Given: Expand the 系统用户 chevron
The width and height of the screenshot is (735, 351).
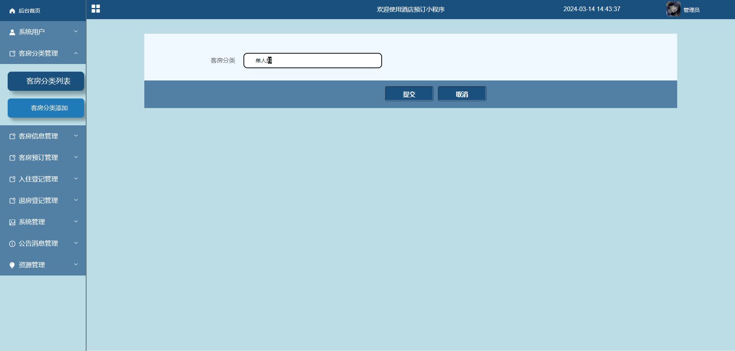Looking at the screenshot, I should 76,31.
